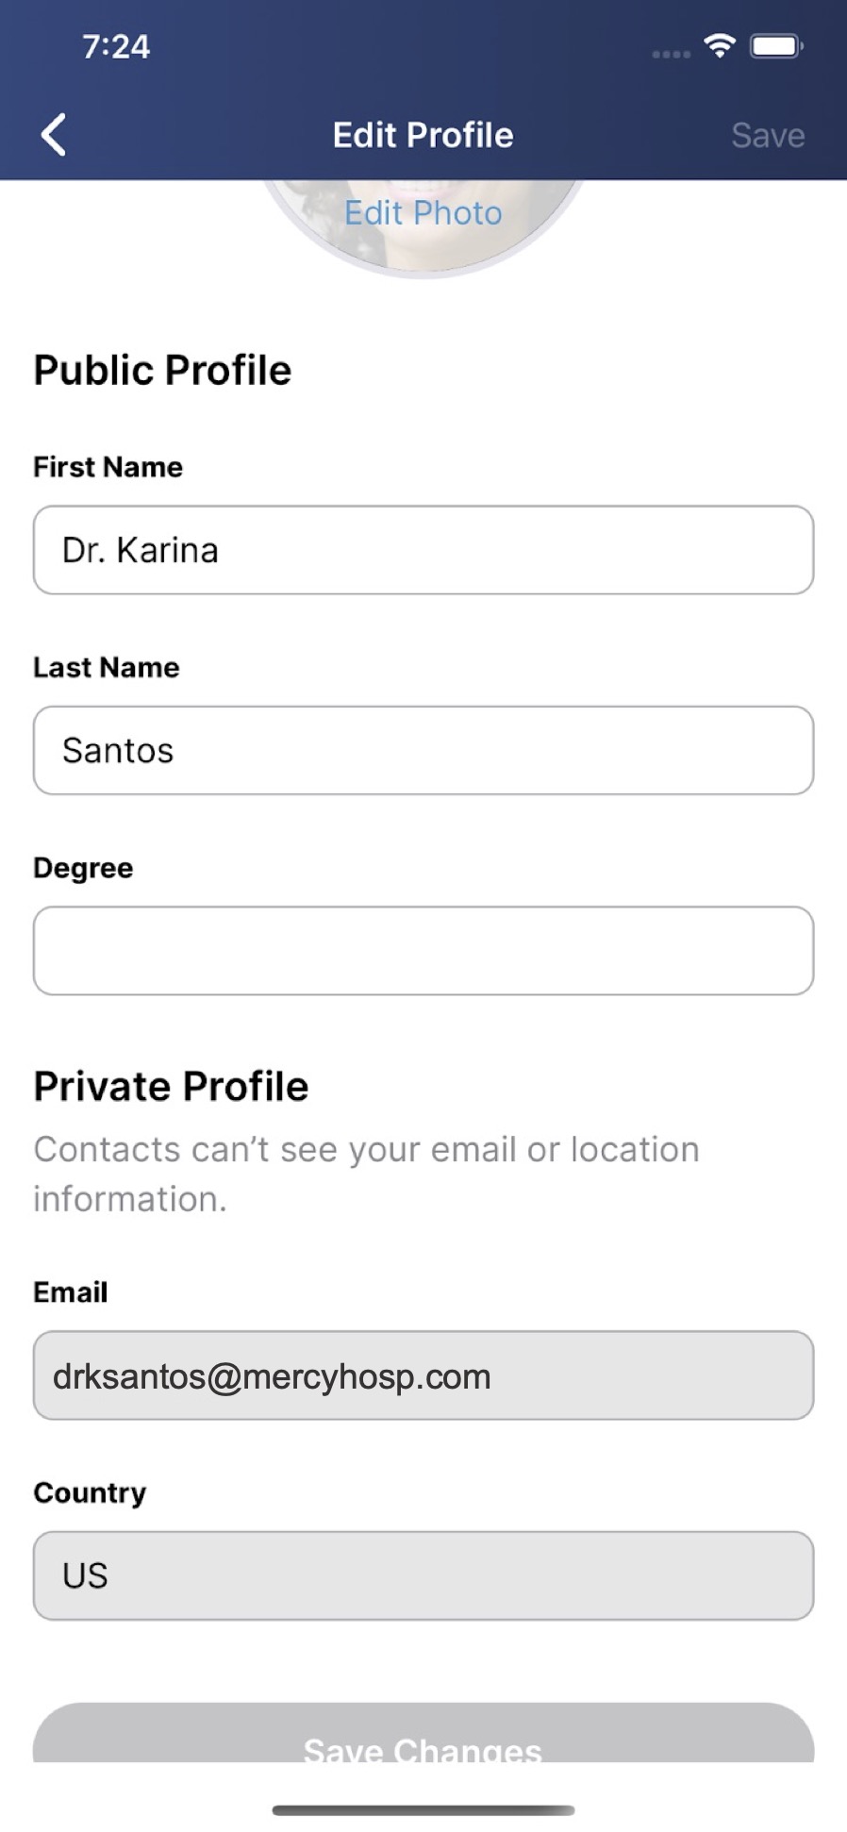This screenshot has height=1832, width=847.
Task: Select the Country field showing US
Action: point(423,1575)
